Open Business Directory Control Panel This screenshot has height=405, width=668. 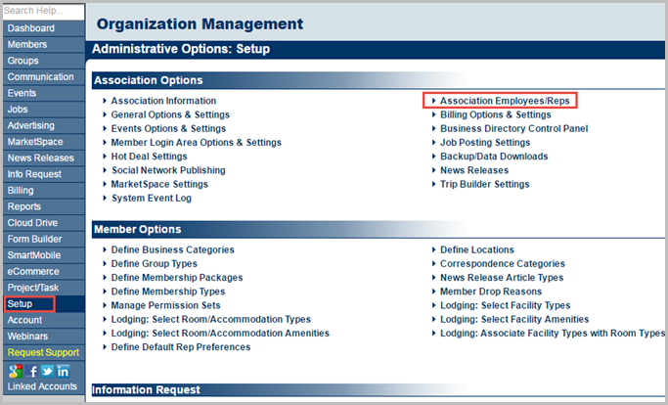click(x=514, y=129)
